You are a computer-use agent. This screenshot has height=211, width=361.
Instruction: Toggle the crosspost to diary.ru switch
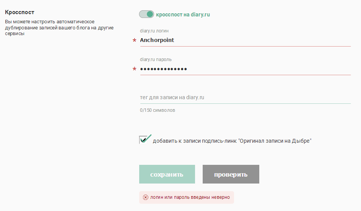click(x=146, y=14)
